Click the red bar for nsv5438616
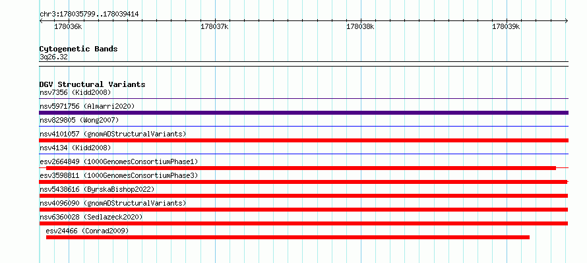The image size is (587, 263). coord(303,196)
